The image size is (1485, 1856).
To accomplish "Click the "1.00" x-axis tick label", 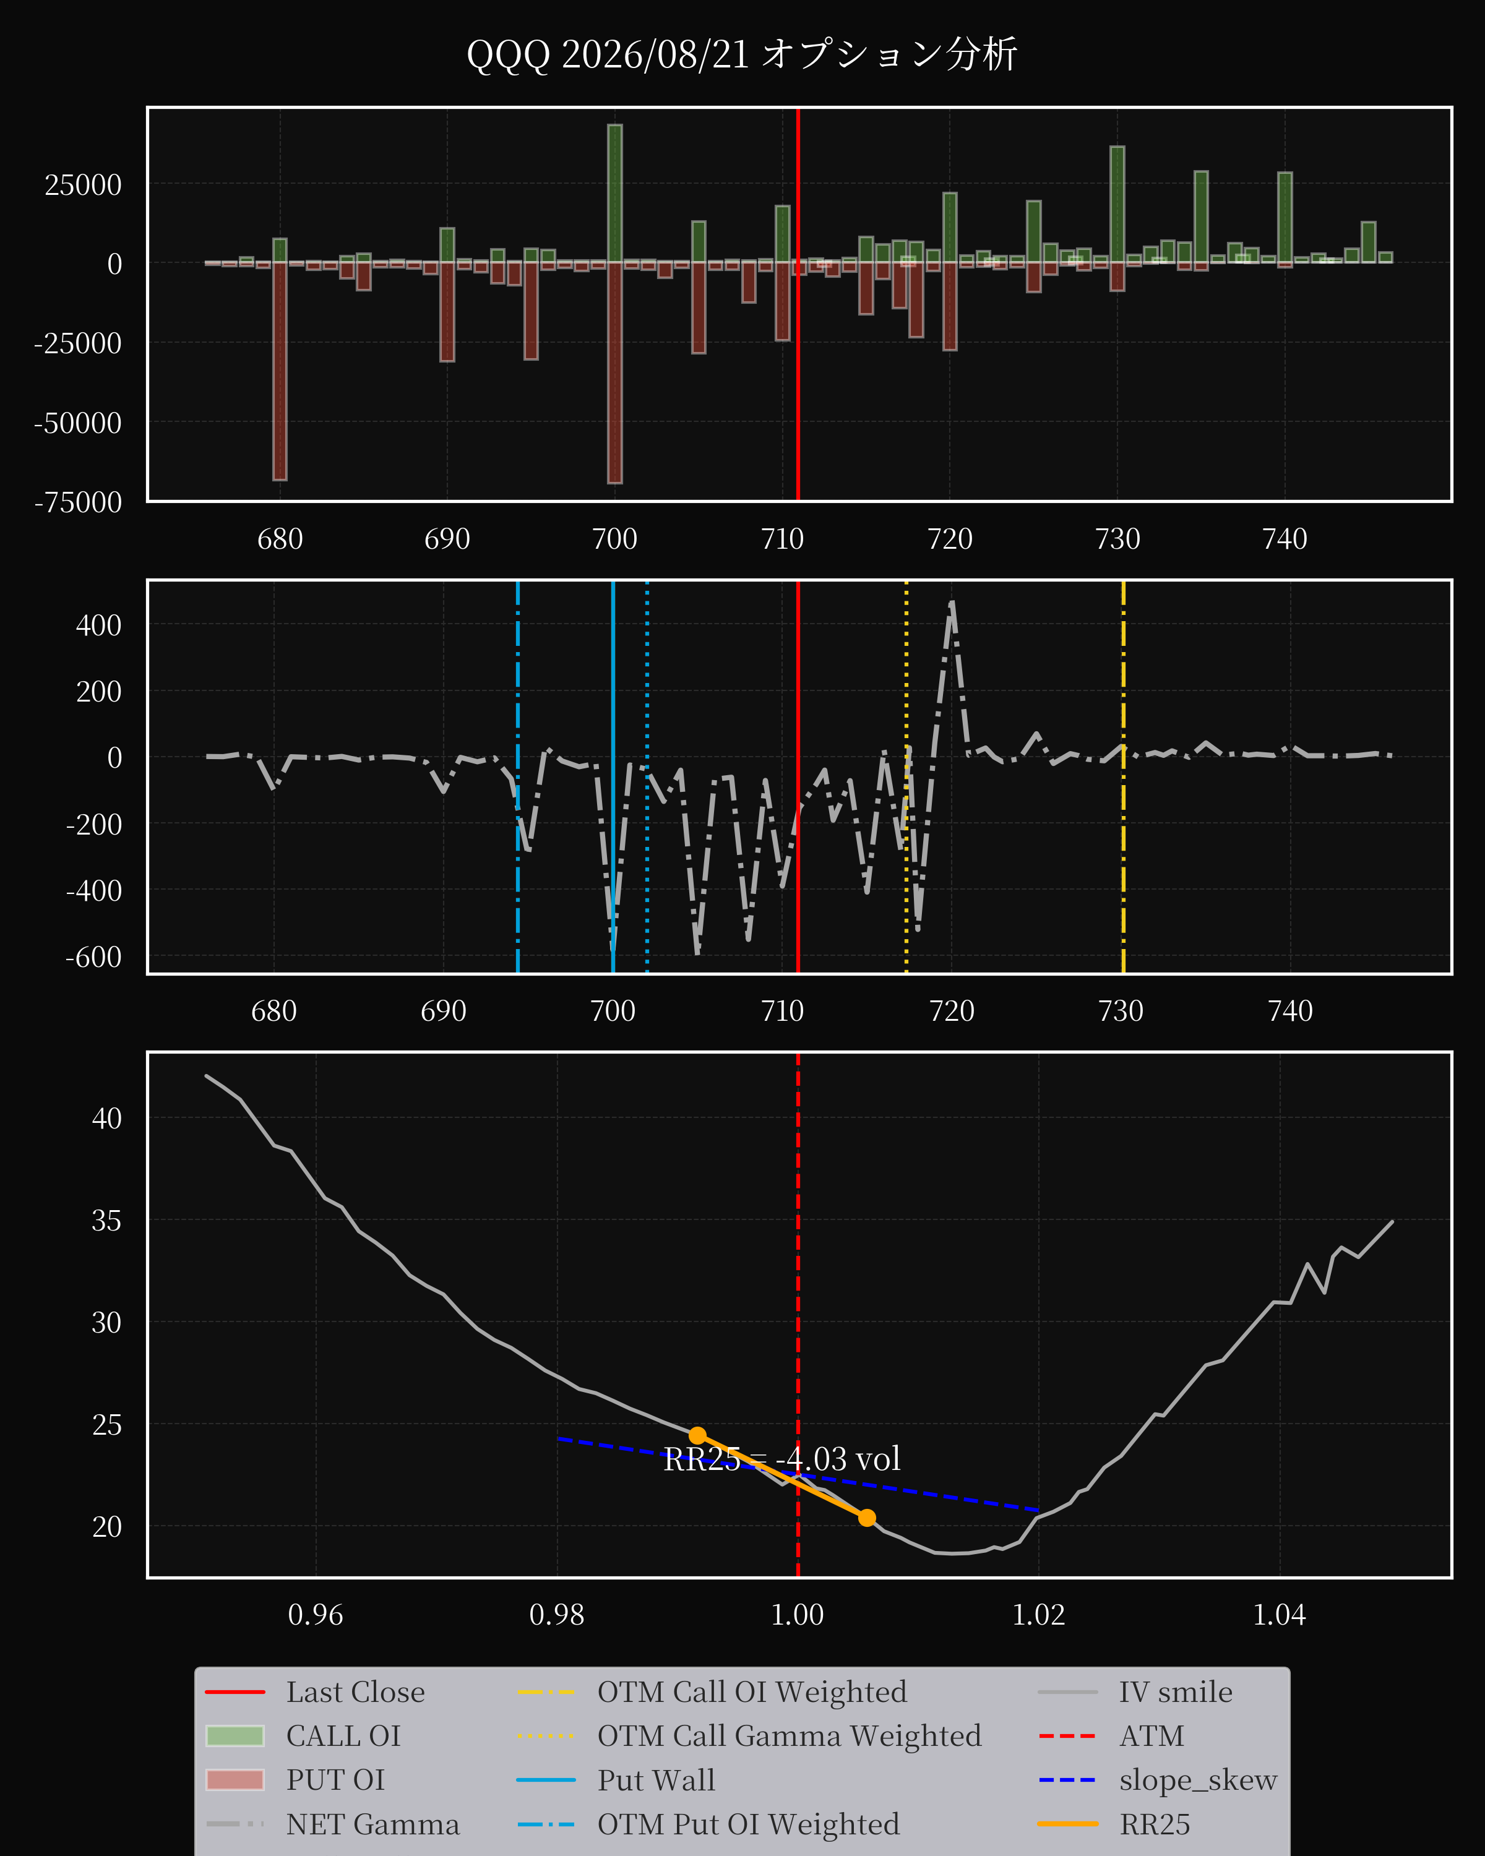I will (797, 1614).
